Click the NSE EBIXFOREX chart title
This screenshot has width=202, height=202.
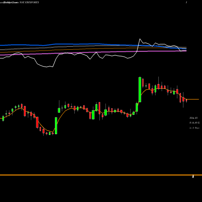(x=29, y=2)
